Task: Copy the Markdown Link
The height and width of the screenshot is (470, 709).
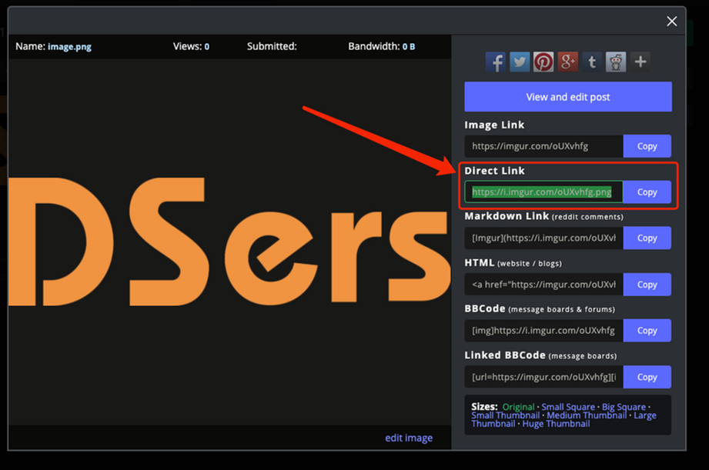Action: 647,238
